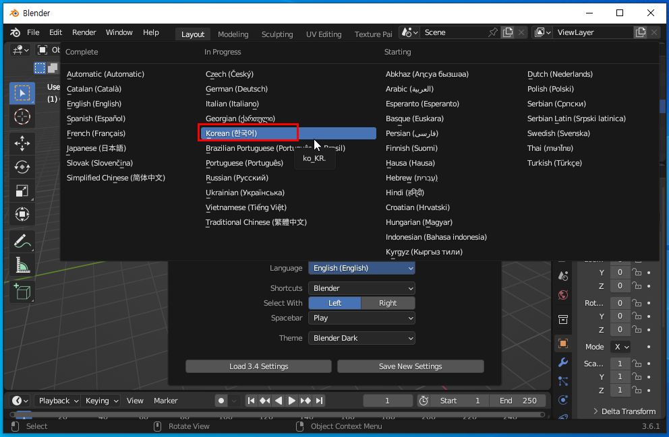
Task: Choose the 3D Cursor tool
Action: (x=22, y=116)
